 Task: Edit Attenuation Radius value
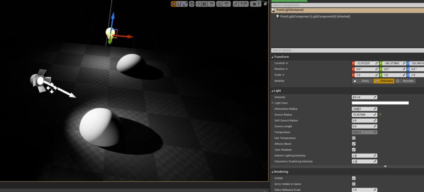(364, 109)
